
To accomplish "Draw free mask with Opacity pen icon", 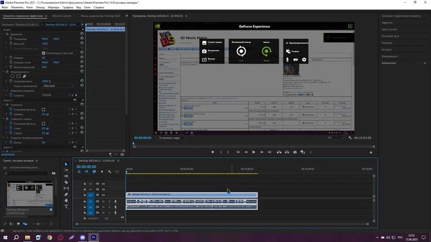I will [24, 76].
